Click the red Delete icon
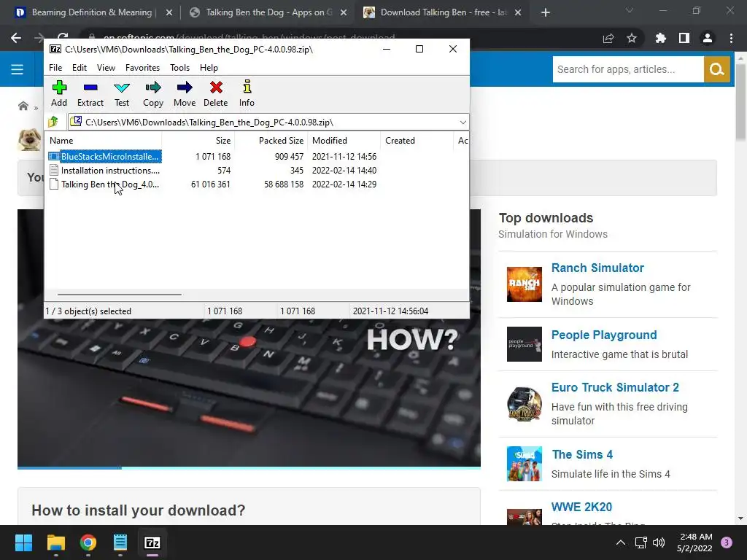Screen dimensions: 747x560 click(216, 93)
